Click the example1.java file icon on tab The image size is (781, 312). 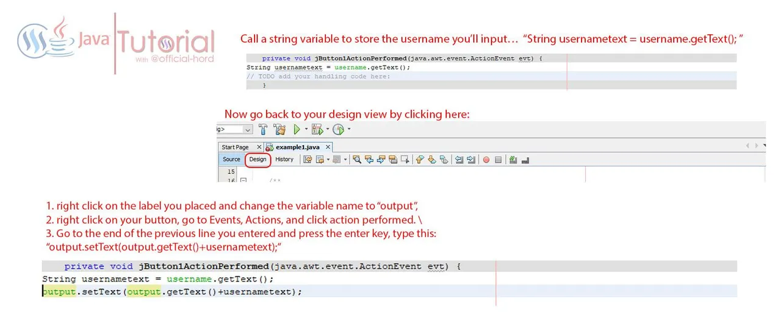[269, 147]
